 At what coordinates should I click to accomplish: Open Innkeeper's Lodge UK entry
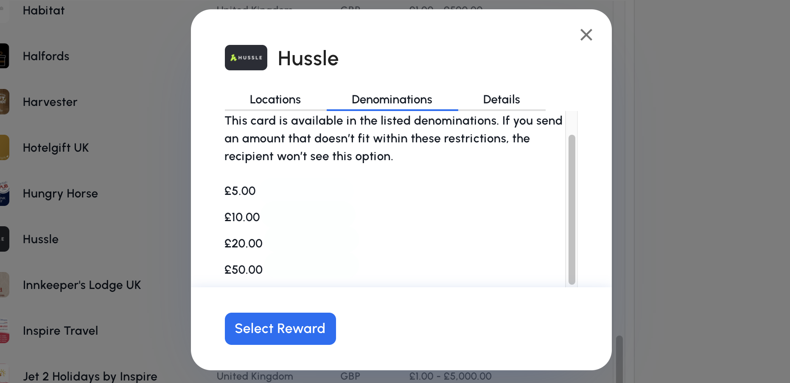point(82,285)
